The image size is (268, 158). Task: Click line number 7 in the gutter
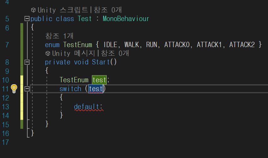click(x=7, y=45)
